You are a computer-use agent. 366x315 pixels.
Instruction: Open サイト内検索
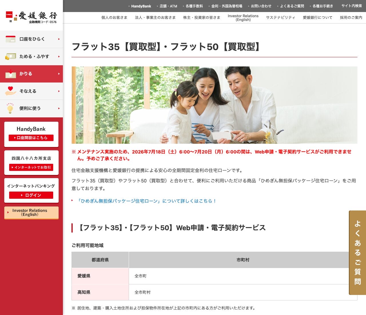point(352,6)
